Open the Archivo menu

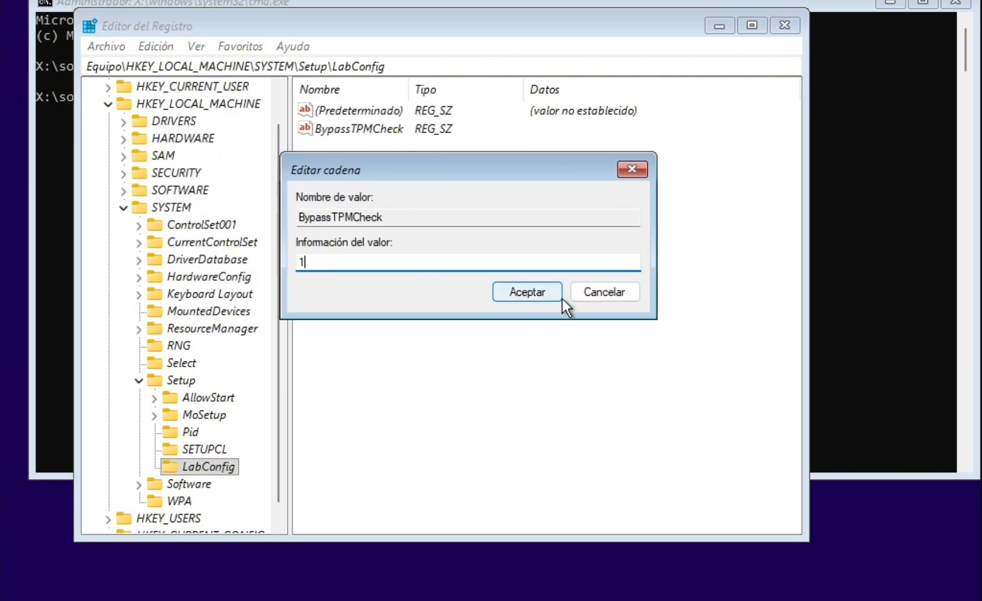click(106, 46)
